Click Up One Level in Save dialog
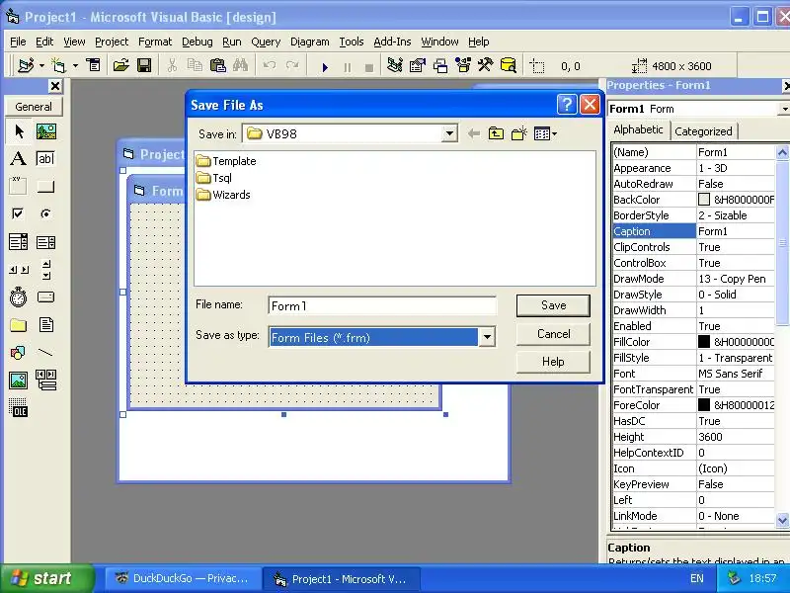This screenshot has height=593, width=790. click(496, 133)
